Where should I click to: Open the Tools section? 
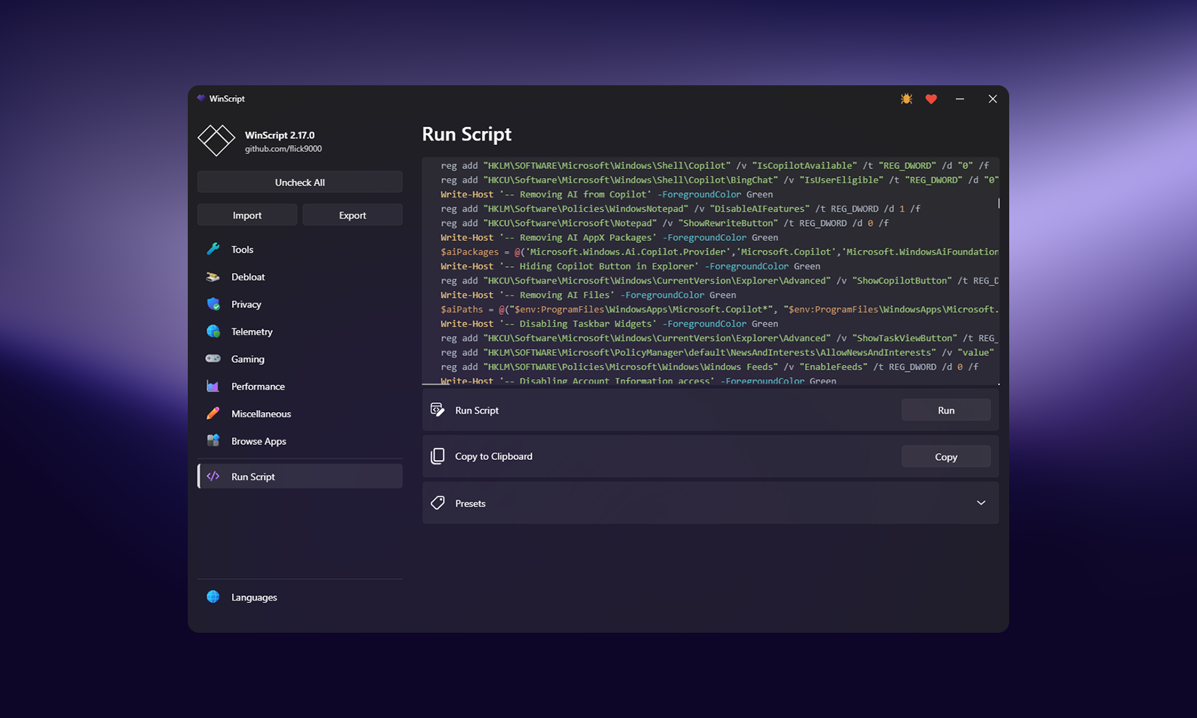coord(300,249)
